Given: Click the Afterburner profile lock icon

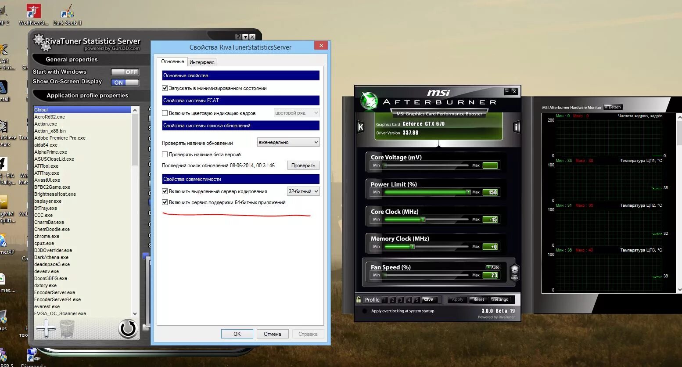Looking at the screenshot, I should [x=359, y=299].
